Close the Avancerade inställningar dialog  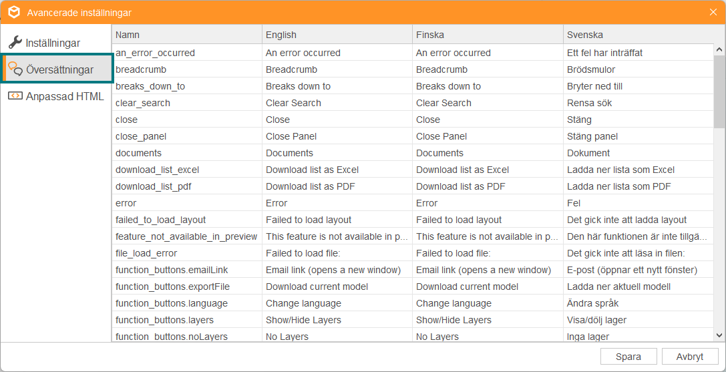[713, 13]
